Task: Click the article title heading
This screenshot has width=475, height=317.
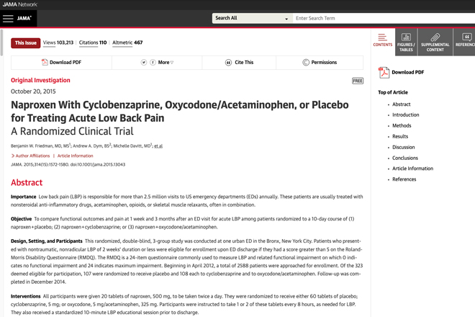Action: point(180,112)
